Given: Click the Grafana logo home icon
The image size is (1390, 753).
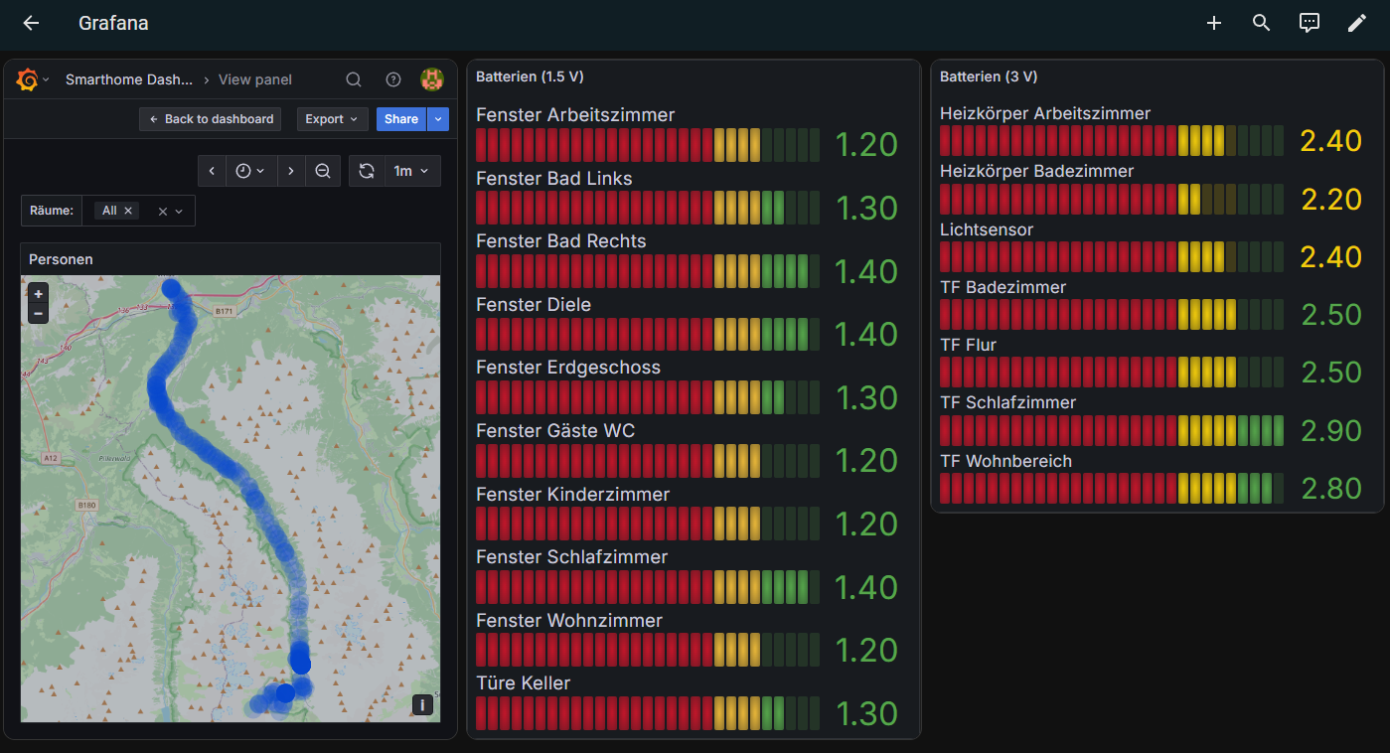Looking at the screenshot, I should tap(27, 79).
